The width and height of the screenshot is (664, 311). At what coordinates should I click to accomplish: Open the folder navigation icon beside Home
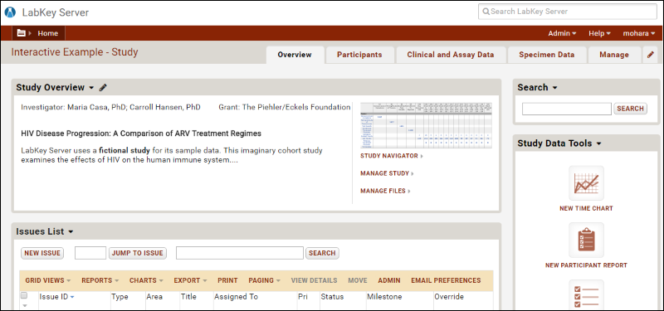click(22, 33)
